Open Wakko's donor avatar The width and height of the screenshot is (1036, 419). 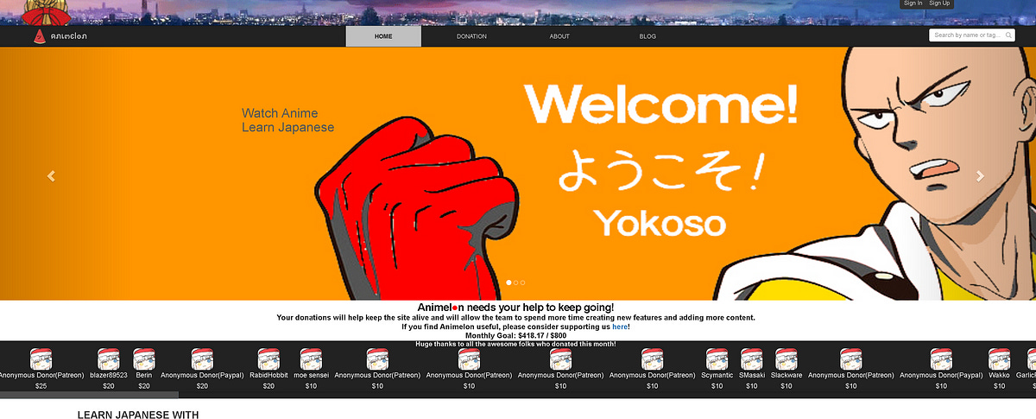(999, 359)
